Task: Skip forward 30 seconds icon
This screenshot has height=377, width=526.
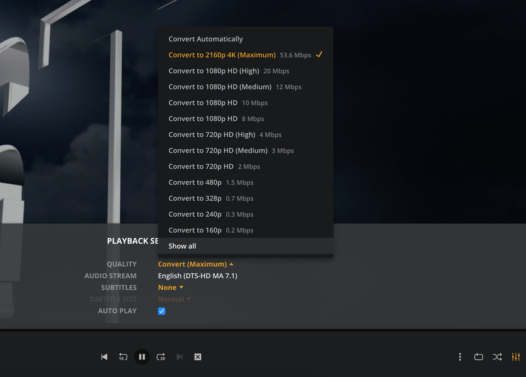Action: [161, 357]
